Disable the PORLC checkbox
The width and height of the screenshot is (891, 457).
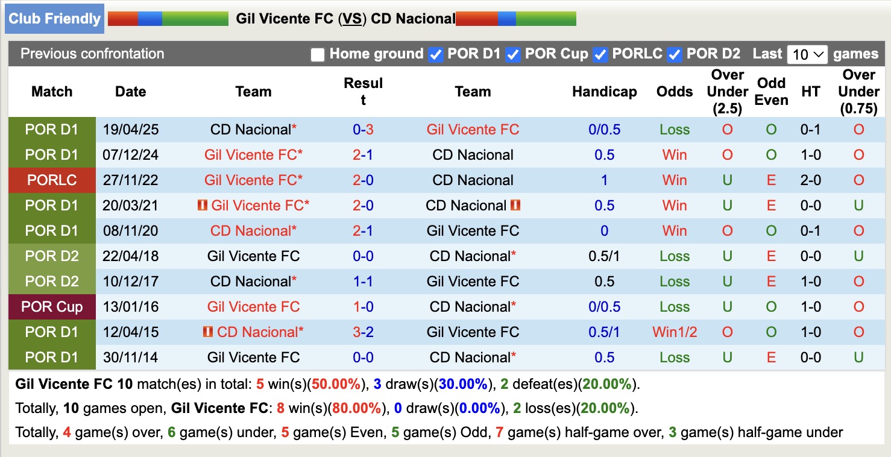(600, 54)
